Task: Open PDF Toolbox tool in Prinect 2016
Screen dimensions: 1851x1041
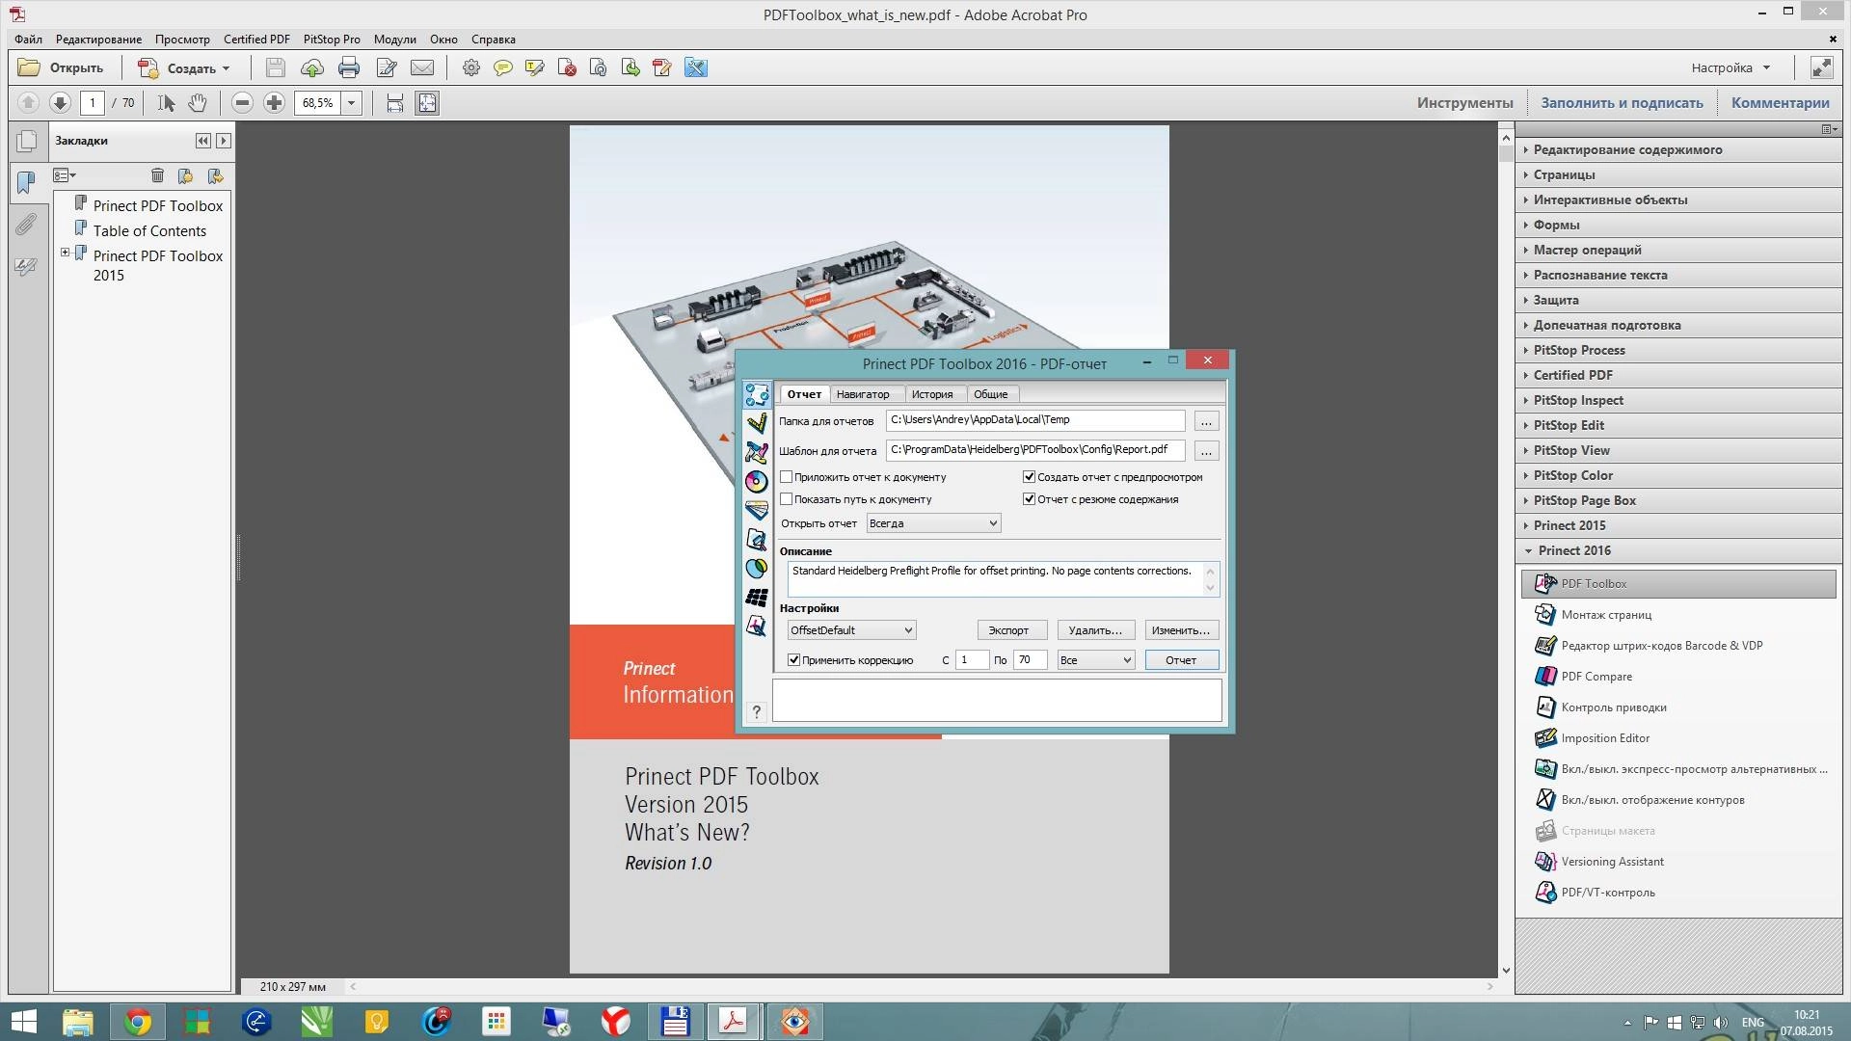Action: pos(1678,583)
